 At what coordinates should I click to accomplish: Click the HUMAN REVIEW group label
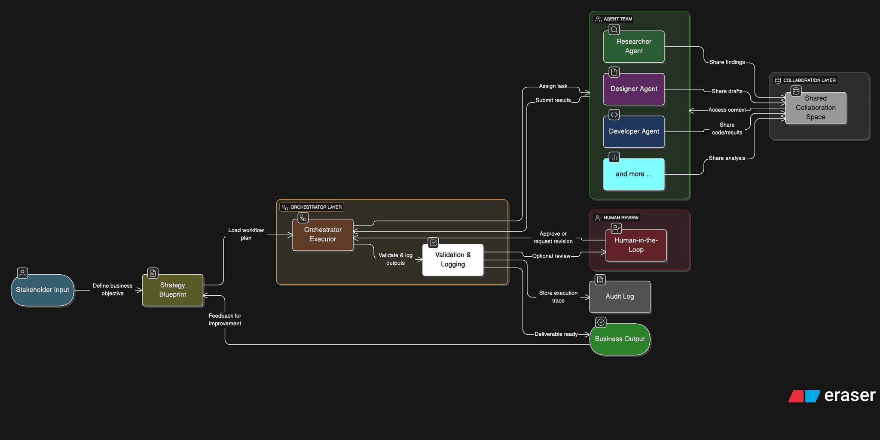coord(621,218)
